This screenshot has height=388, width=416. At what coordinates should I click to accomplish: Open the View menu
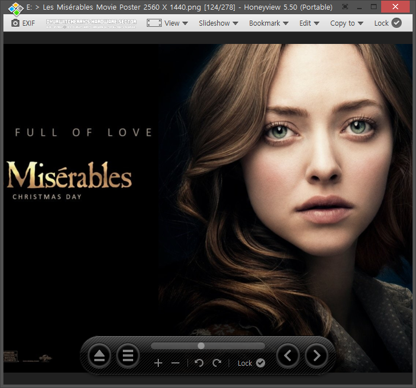click(x=172, y=23)
